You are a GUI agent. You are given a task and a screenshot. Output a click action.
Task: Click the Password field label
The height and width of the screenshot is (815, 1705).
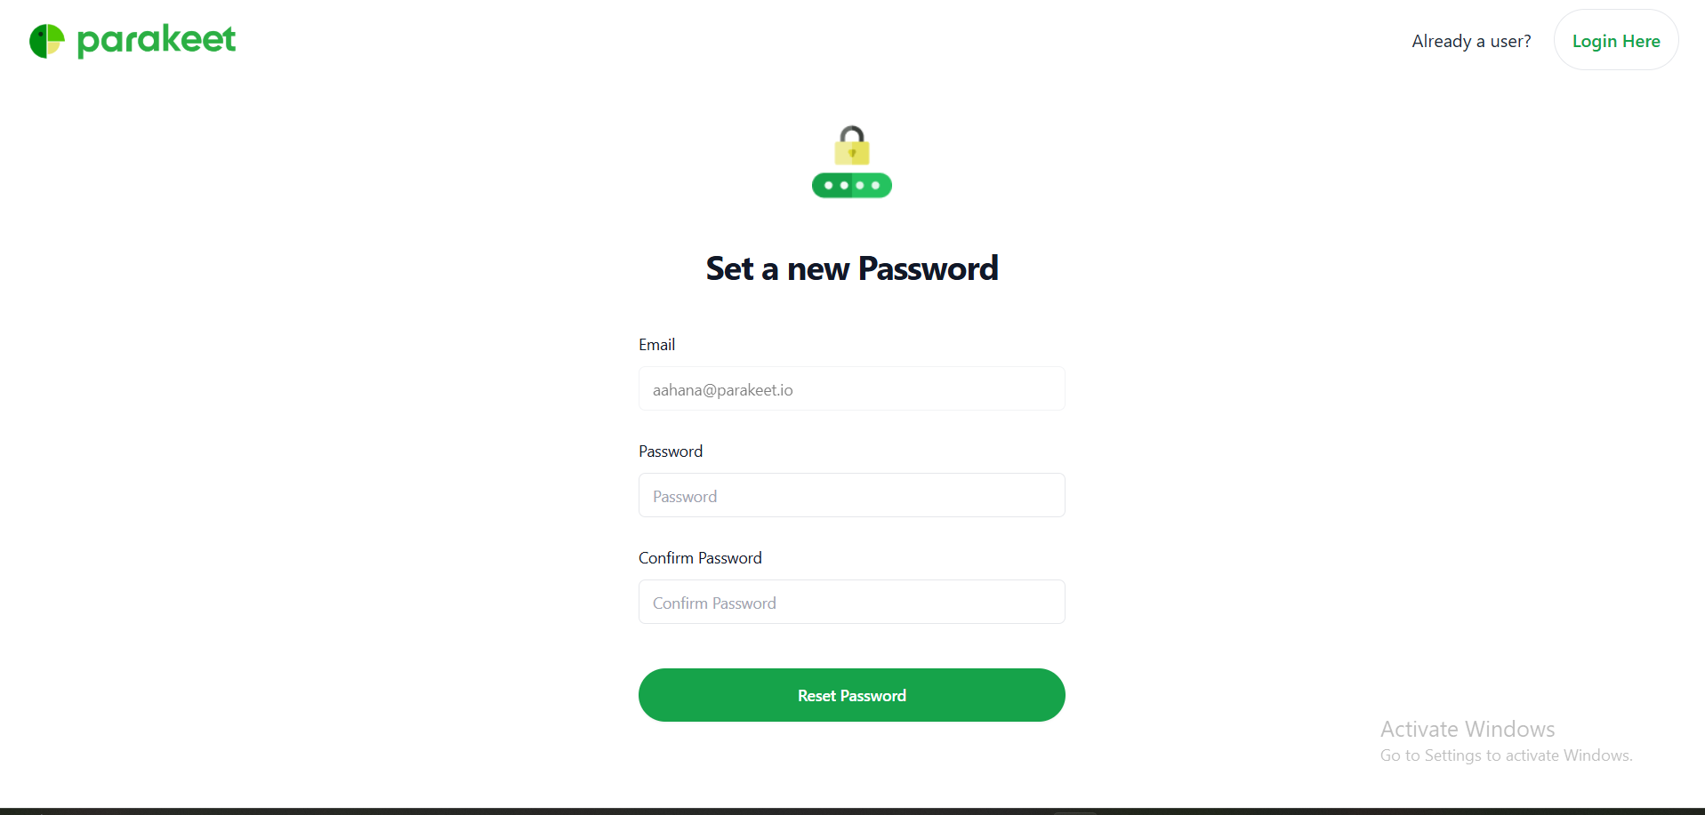(x=671, y=451)
